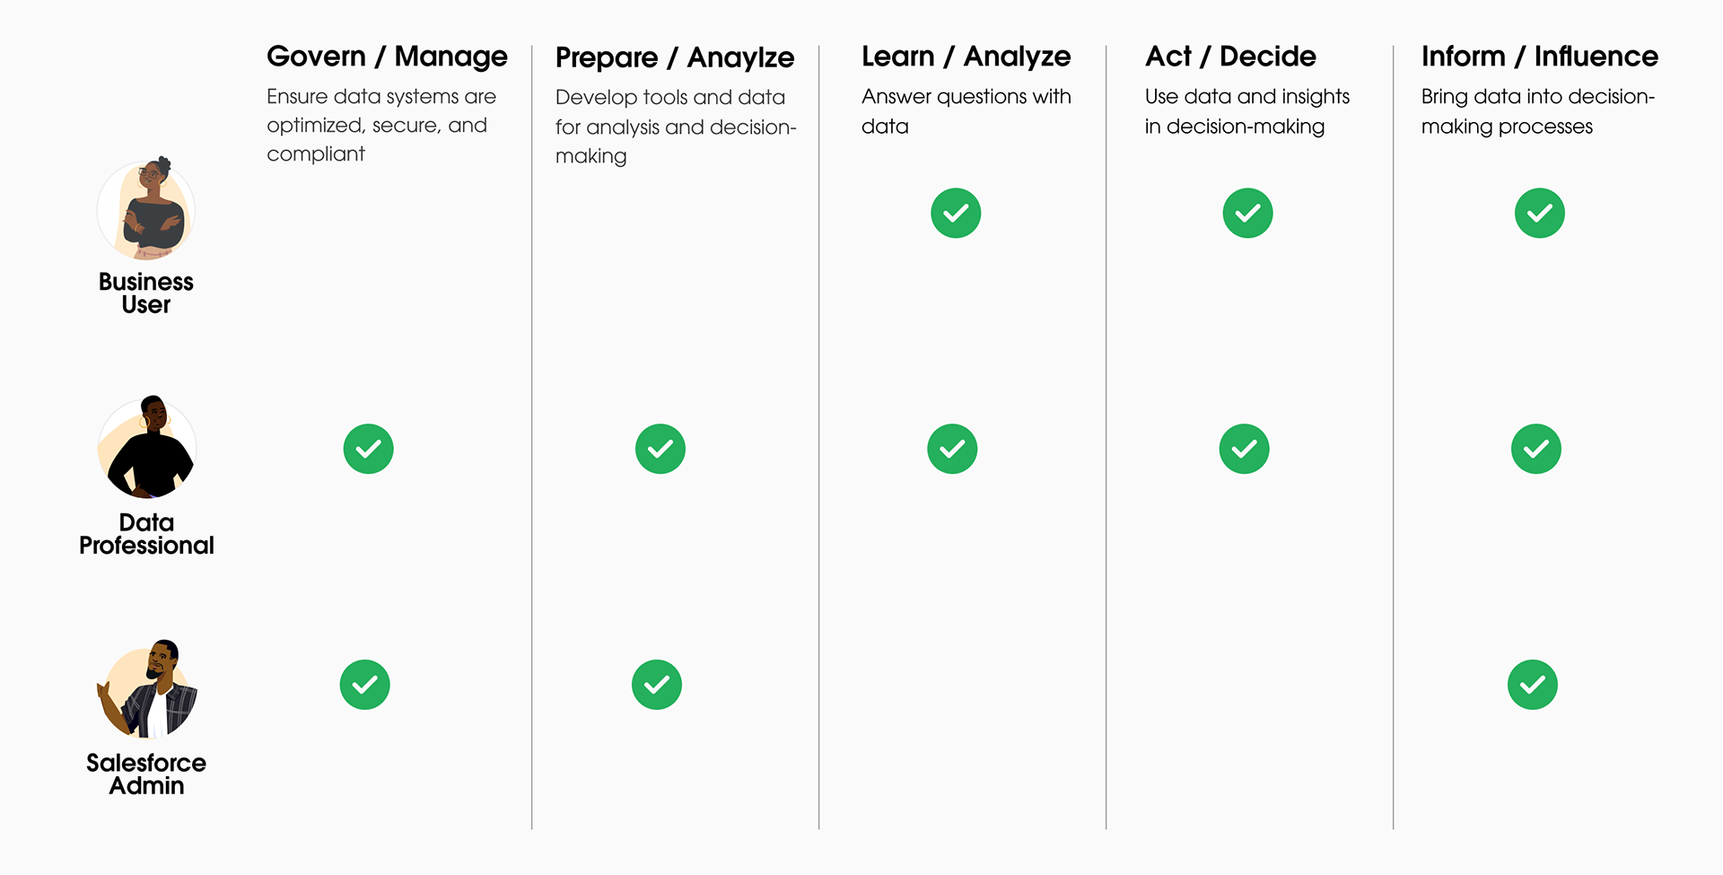Click the Act / Decide column heading
The image size is (1723, 875).
tap(1230, 57)
